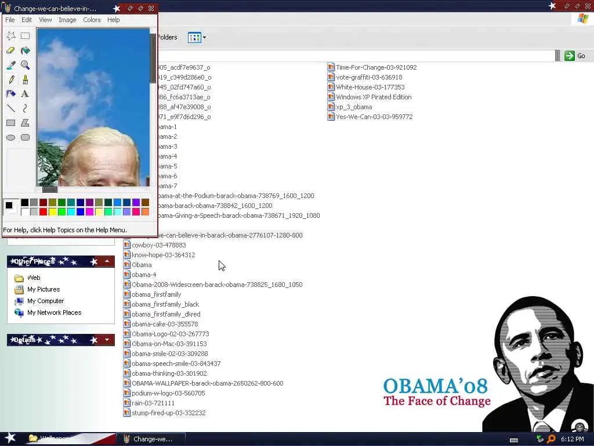This screenshot has width=594, height=446.
Task: Open Paint's Help menu
Action: (113, 20)
